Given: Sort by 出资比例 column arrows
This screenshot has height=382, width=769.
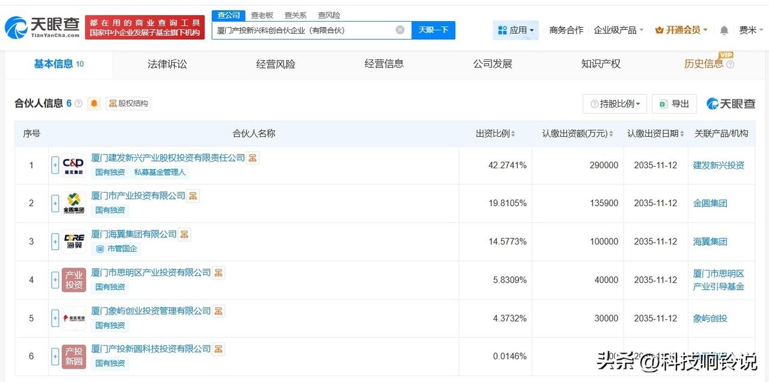Looking at the screenshot, I should pyautogui.click(x=513, y=134).
